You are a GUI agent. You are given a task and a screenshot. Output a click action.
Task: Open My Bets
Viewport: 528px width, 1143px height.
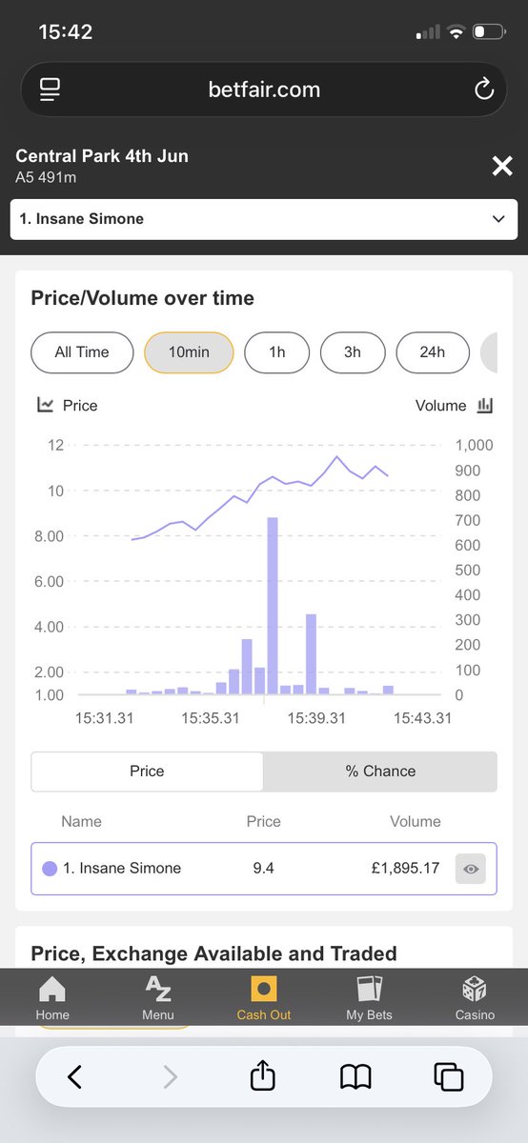369,997
